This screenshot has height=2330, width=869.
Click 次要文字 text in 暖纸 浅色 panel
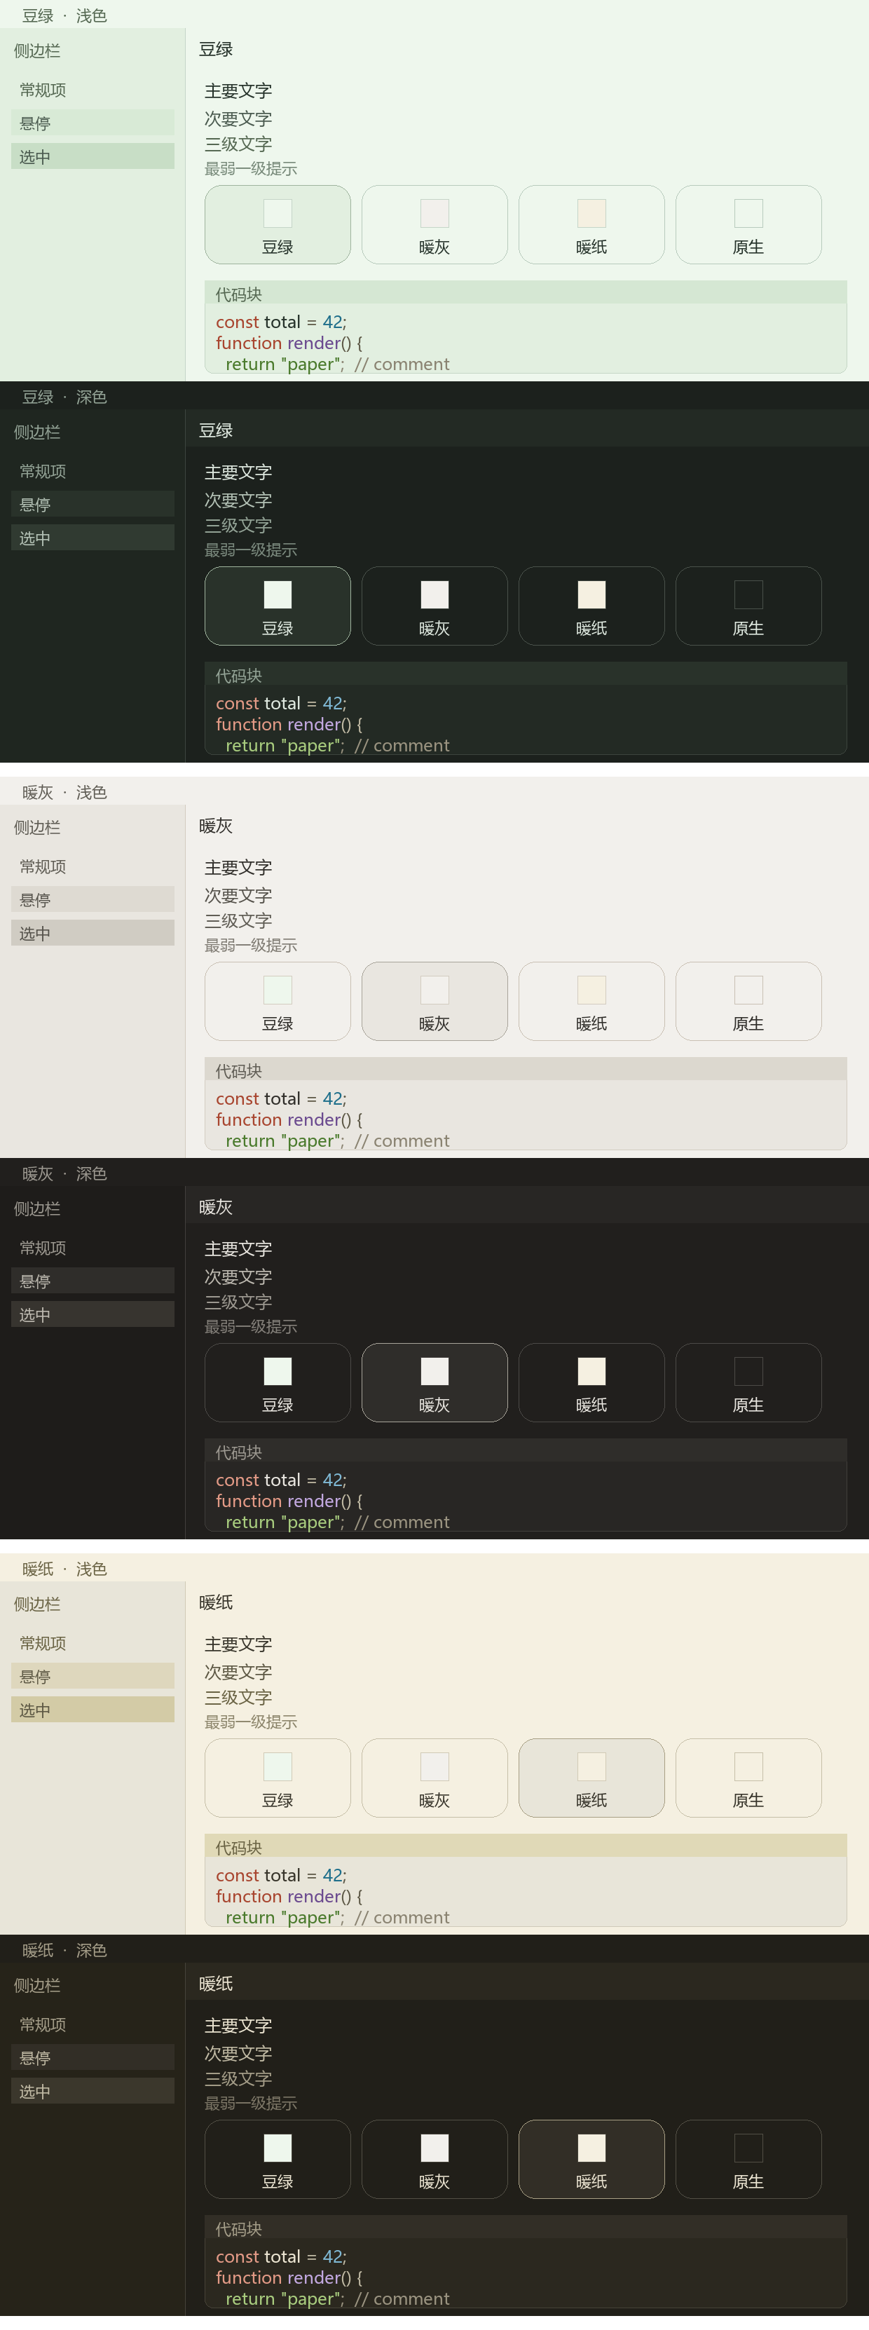point(239,1672)
